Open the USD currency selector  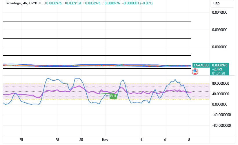click(x=222, y=4)
